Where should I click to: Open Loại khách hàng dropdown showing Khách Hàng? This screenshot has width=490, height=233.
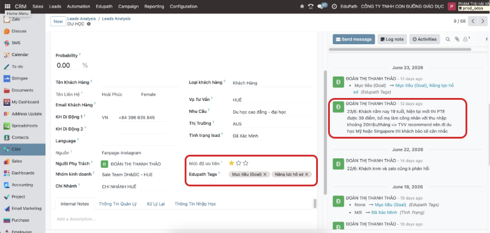tap(272, 83)
